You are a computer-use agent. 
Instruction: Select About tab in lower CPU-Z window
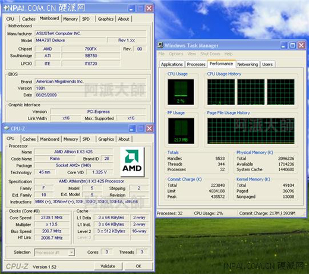click(x=124, y=139)
